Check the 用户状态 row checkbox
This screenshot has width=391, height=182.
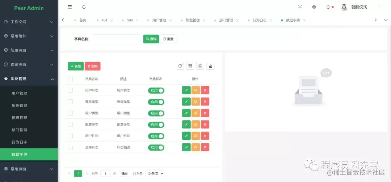[x=70, y=90]
